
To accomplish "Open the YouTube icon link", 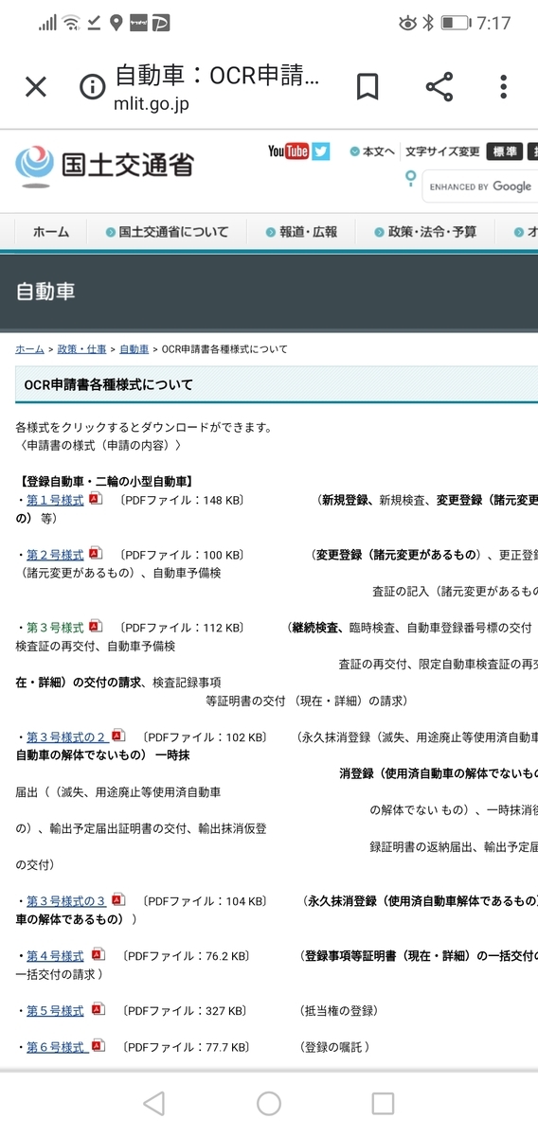I will [x=288, y=151].
